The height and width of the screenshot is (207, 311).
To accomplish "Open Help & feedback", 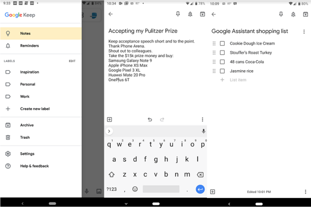I will pos(34,166).
